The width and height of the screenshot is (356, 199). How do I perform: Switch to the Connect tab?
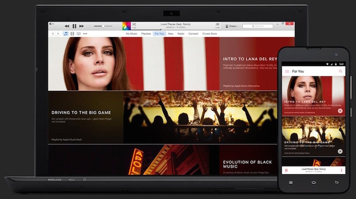click(x=193, y=34)
